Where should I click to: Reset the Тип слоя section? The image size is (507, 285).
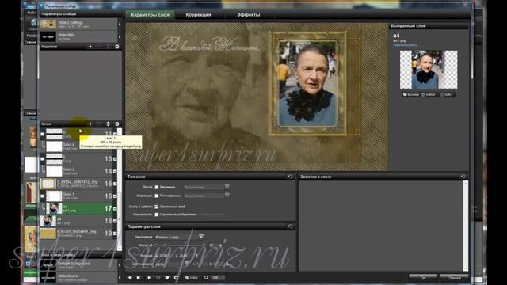tap(290, 177)
